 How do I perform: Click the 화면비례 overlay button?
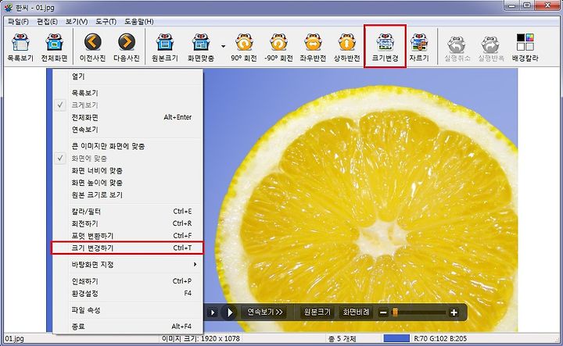[356, 312]
